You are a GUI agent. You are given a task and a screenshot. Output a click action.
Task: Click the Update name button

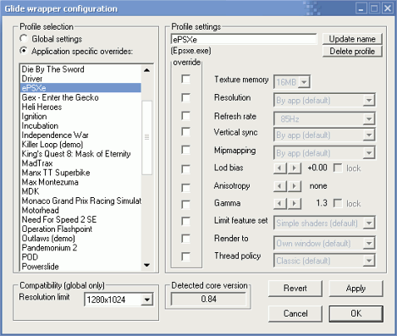click(352, 39)
